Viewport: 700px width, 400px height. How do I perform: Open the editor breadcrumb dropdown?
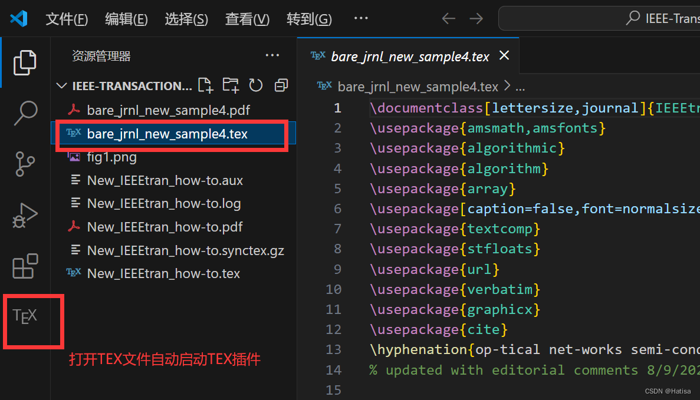[x=520, y=87]
